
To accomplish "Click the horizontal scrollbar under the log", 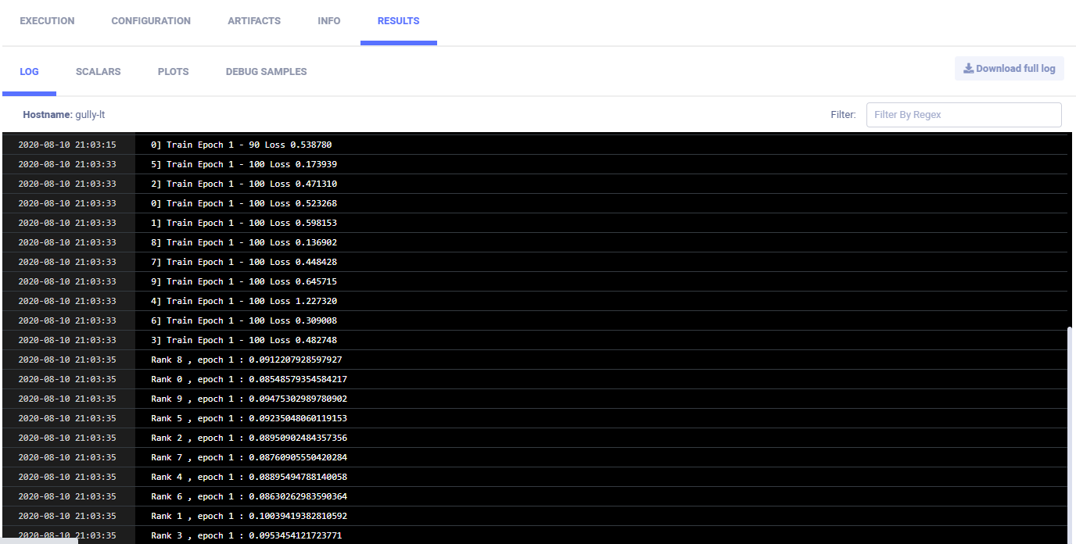I will (x=39, y=540).
